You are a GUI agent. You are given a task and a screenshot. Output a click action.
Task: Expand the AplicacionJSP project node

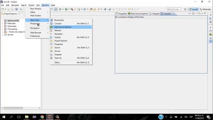(2, 21)
